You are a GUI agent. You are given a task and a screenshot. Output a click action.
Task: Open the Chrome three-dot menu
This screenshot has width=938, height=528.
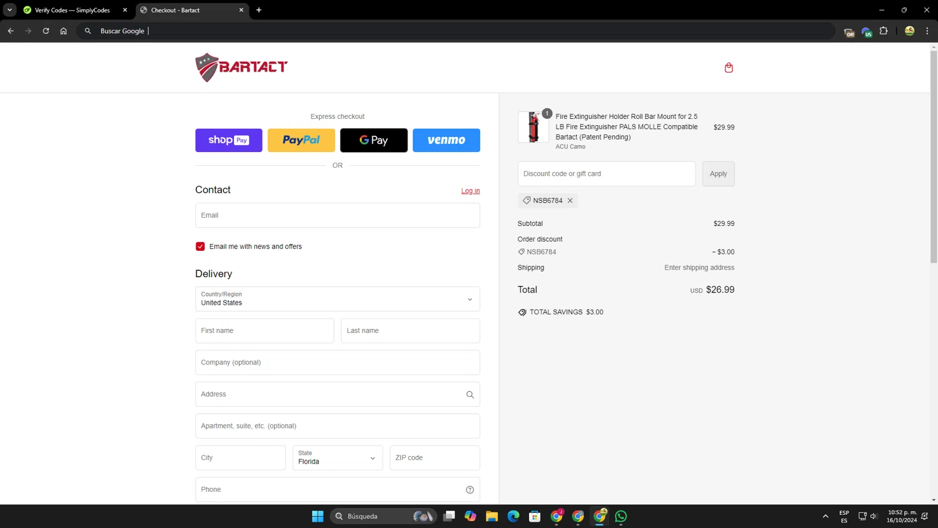point(927,31)
